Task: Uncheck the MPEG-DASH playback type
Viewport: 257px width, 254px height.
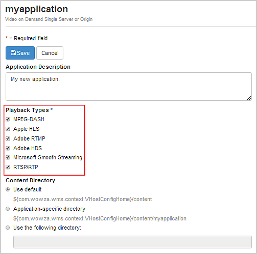Action: [x=8, y=119]
